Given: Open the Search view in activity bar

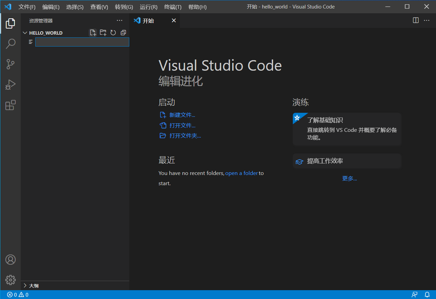Looking at the screenshot, I should [11, 43].
